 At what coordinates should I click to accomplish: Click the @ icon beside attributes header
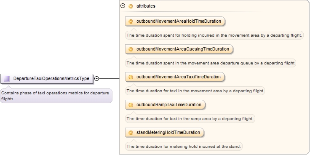coord(131,6)
